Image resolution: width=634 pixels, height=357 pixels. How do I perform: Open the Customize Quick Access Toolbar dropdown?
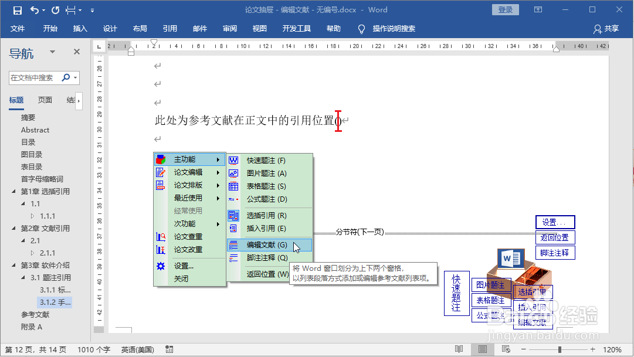coord(92,10)
